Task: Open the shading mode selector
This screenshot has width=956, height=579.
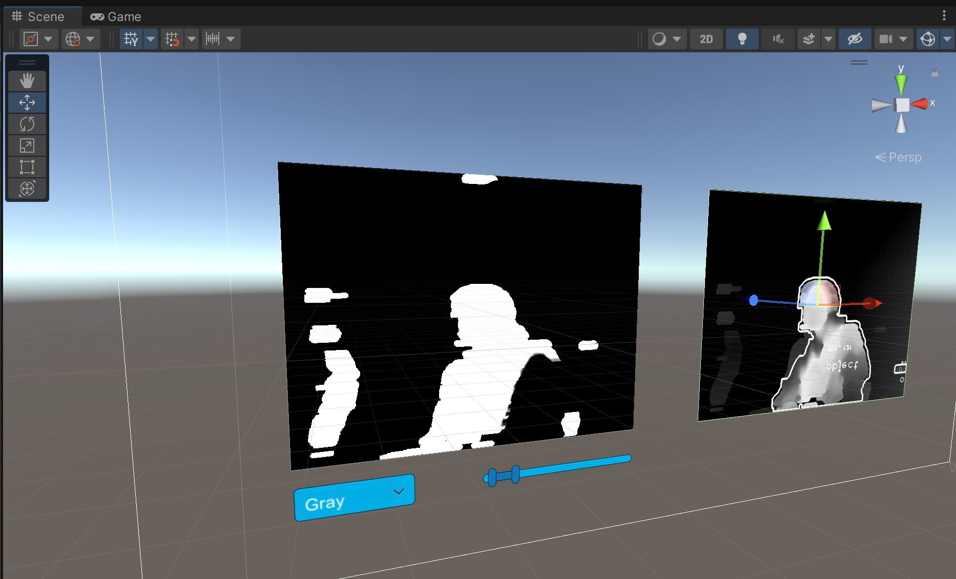Action: pos(667,38)
